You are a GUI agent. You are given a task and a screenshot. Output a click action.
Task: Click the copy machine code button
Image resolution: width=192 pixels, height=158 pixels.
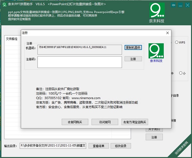(x=133, y=48)
